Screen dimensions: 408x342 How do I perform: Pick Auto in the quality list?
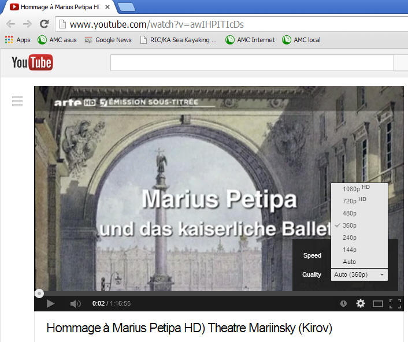tap(349, 262)
